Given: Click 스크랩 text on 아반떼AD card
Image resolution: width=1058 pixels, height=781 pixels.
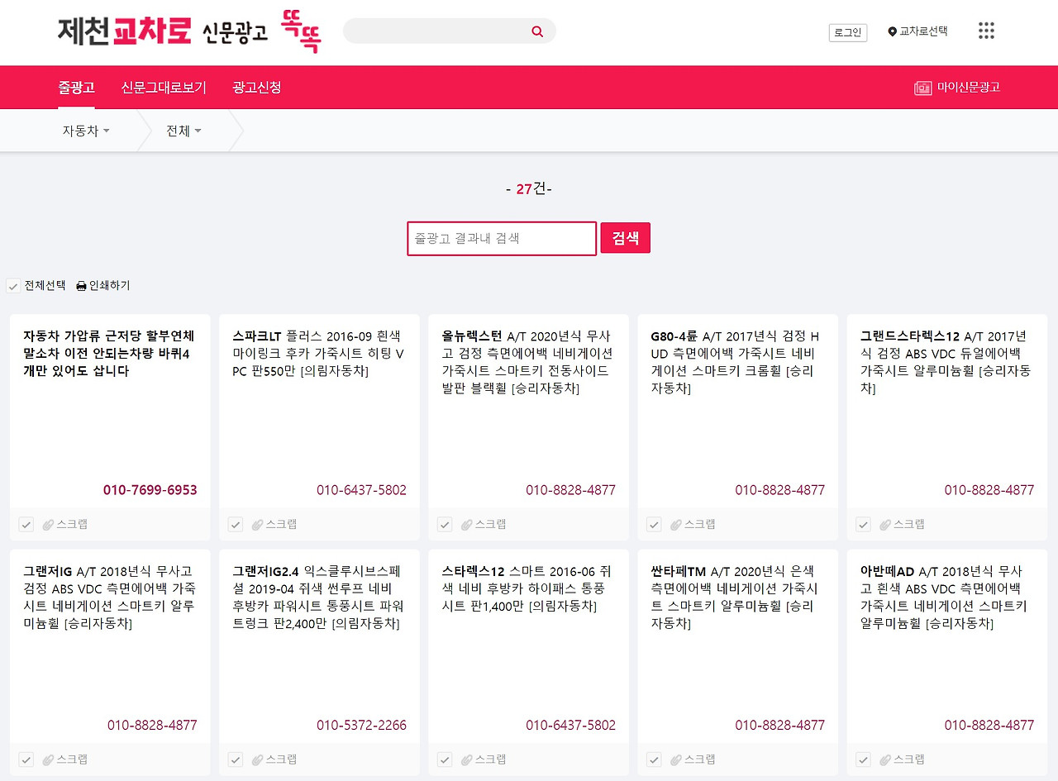Looking at the screenshot, I should click(x=908, y=760).
